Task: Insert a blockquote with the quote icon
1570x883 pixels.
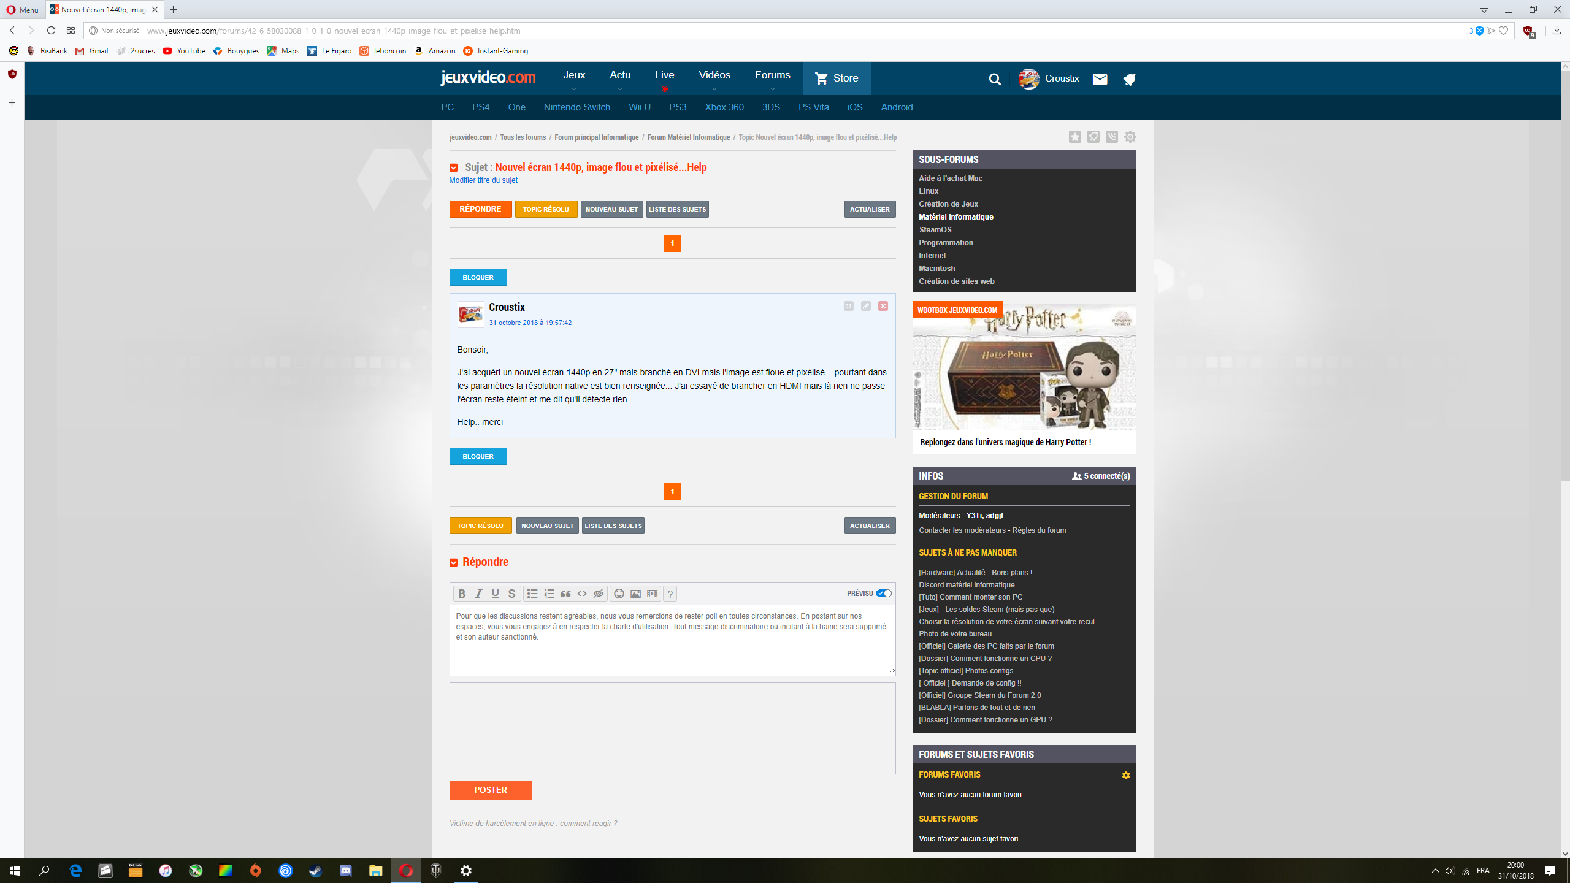Action: click(x=565, y=594)
